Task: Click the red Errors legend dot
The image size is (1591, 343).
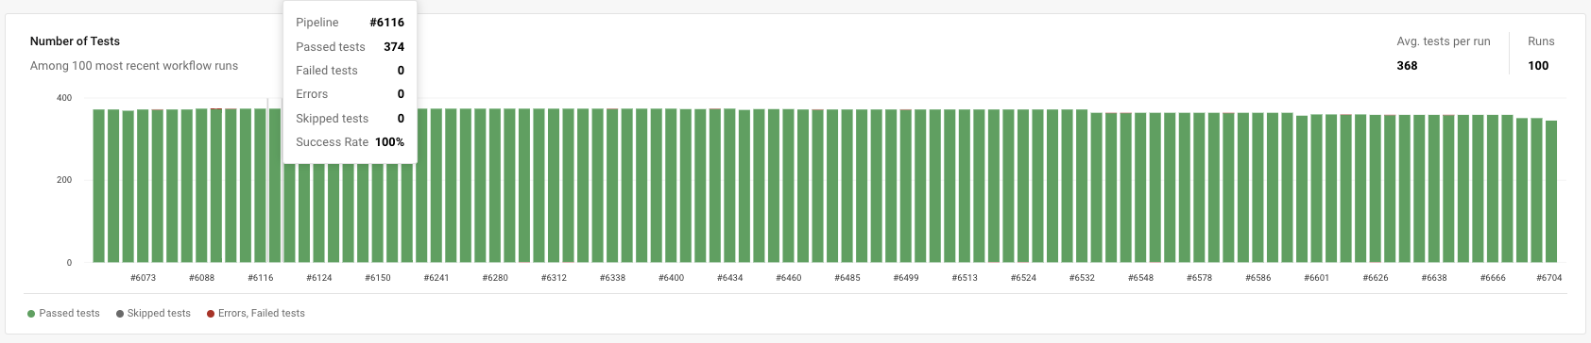Action: (x=210, y=314)
